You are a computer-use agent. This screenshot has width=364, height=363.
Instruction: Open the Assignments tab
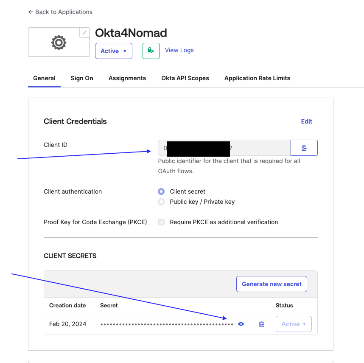pos(127,78)
